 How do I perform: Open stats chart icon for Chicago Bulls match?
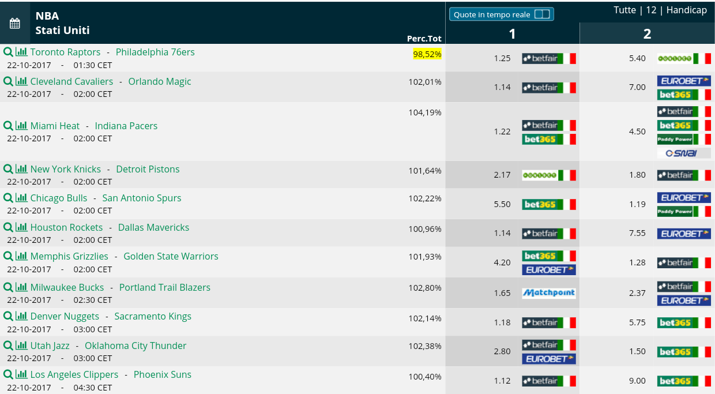(x=21, y=197)
